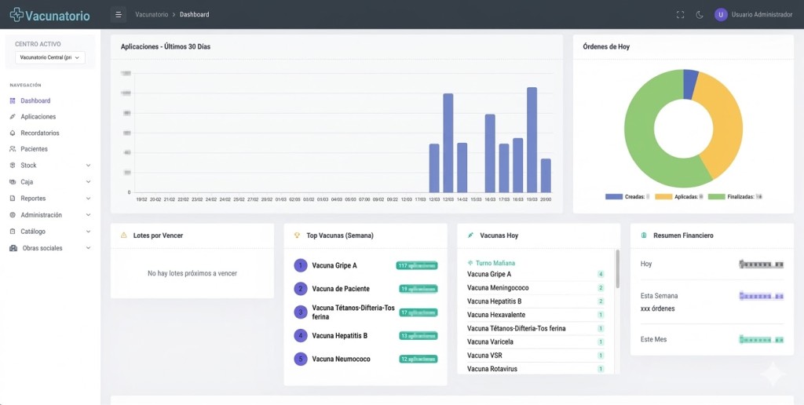
Task: Click the Recordatorios bell icon
Action: pos(13,133)
